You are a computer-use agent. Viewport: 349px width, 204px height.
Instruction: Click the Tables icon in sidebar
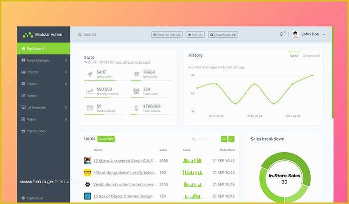click(x=23, y=84)
